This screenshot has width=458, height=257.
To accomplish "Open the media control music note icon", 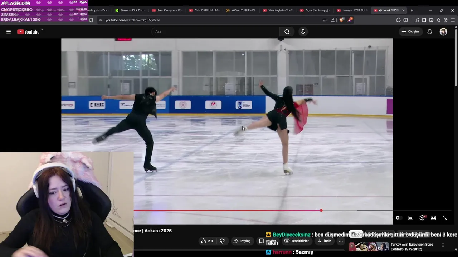I will click(x=417, y=20).
